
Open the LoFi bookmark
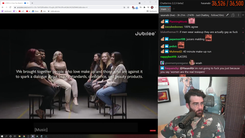21,11
